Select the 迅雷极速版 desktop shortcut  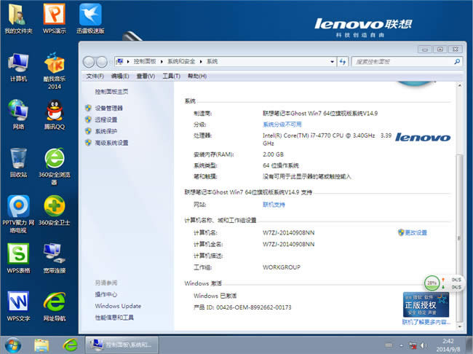90,19
